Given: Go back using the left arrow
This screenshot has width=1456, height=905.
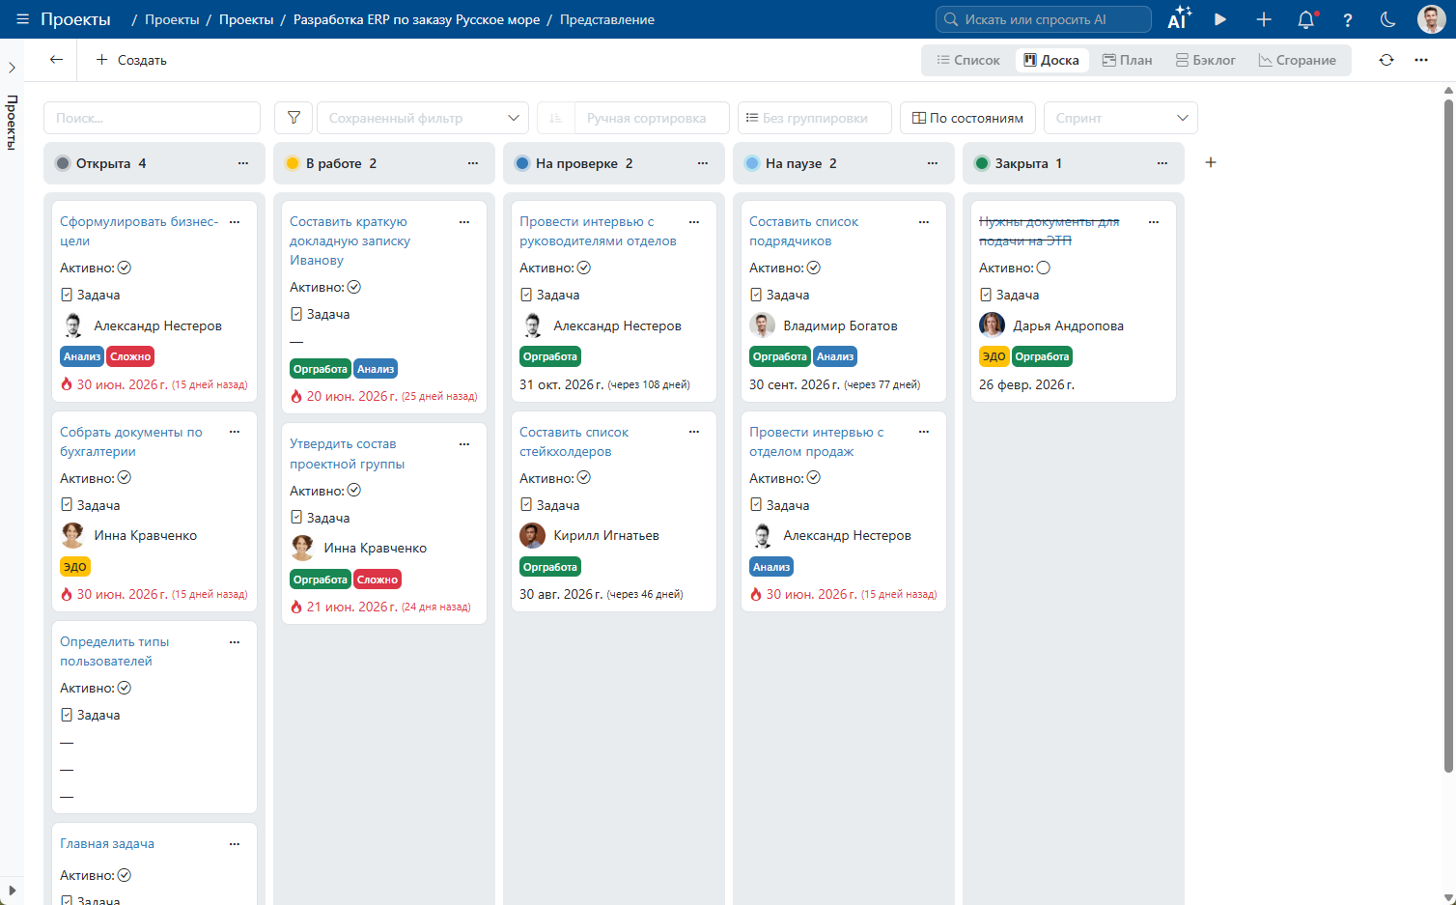Looking at the screenshot, I should click(57, 60).
